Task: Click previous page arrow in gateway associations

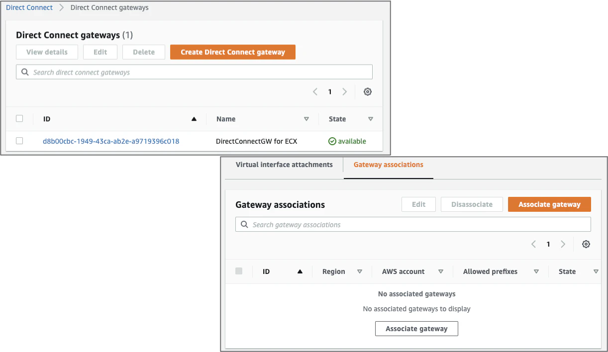Action: click(533, 244)
